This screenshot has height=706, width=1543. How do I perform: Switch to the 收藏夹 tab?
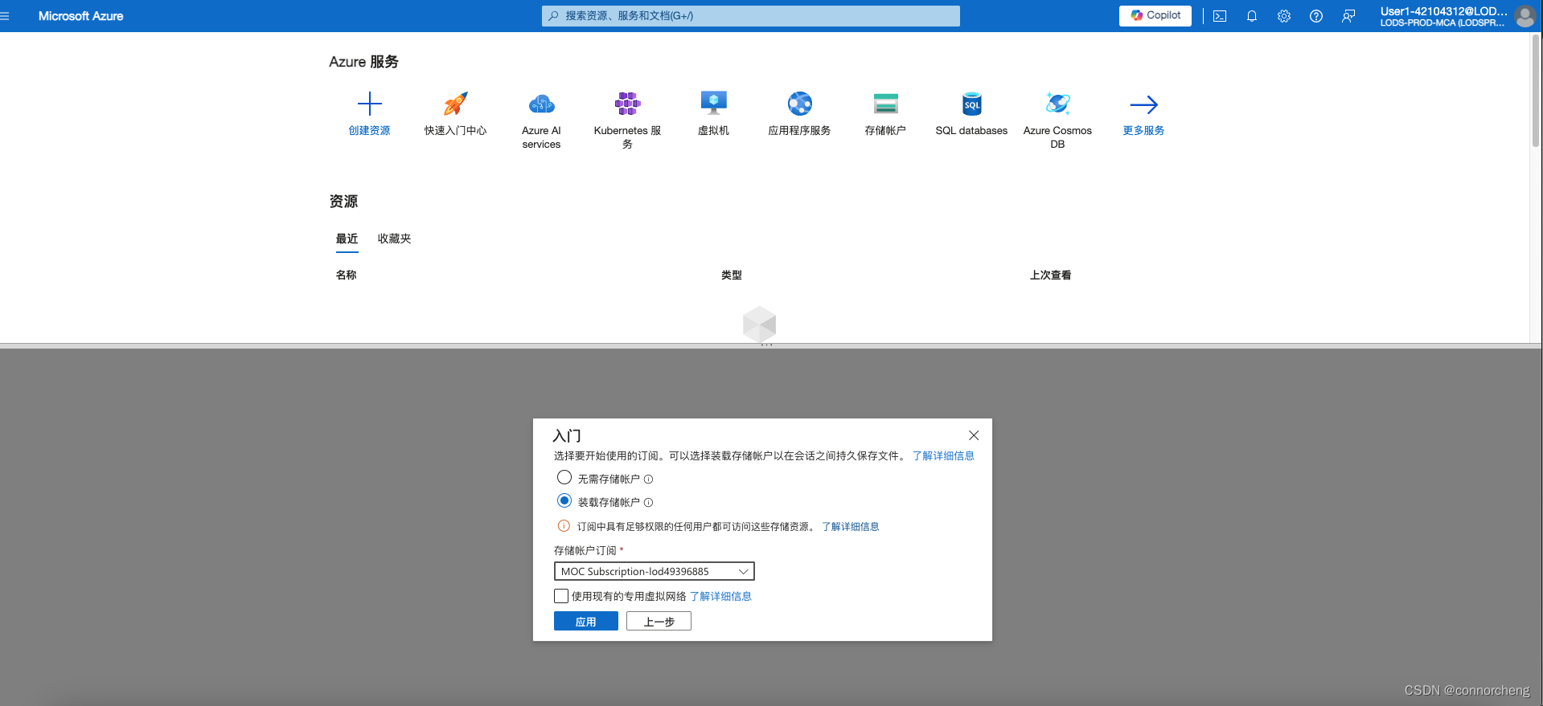coord(394,239)
